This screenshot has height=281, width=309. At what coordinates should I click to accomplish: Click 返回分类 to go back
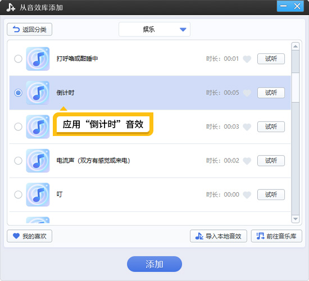click(x=30, y=29)
